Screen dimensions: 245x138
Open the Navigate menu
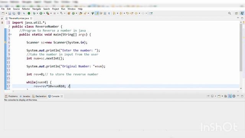click(x=37, y=9)
